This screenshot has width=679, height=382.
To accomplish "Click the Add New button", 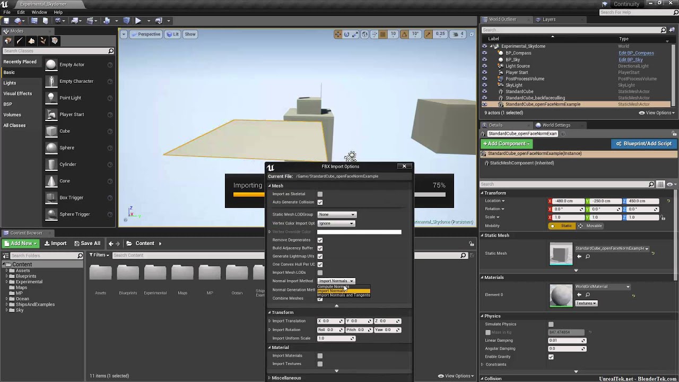I will 20,244.
